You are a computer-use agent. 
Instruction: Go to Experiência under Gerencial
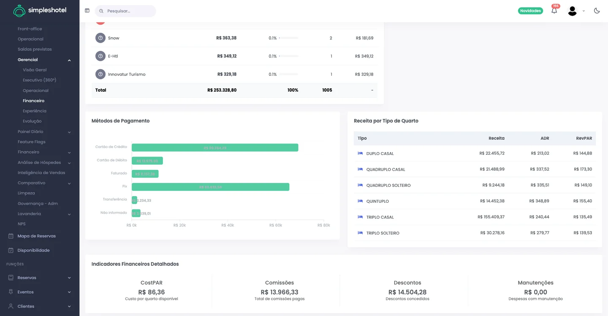click(35, 111)
